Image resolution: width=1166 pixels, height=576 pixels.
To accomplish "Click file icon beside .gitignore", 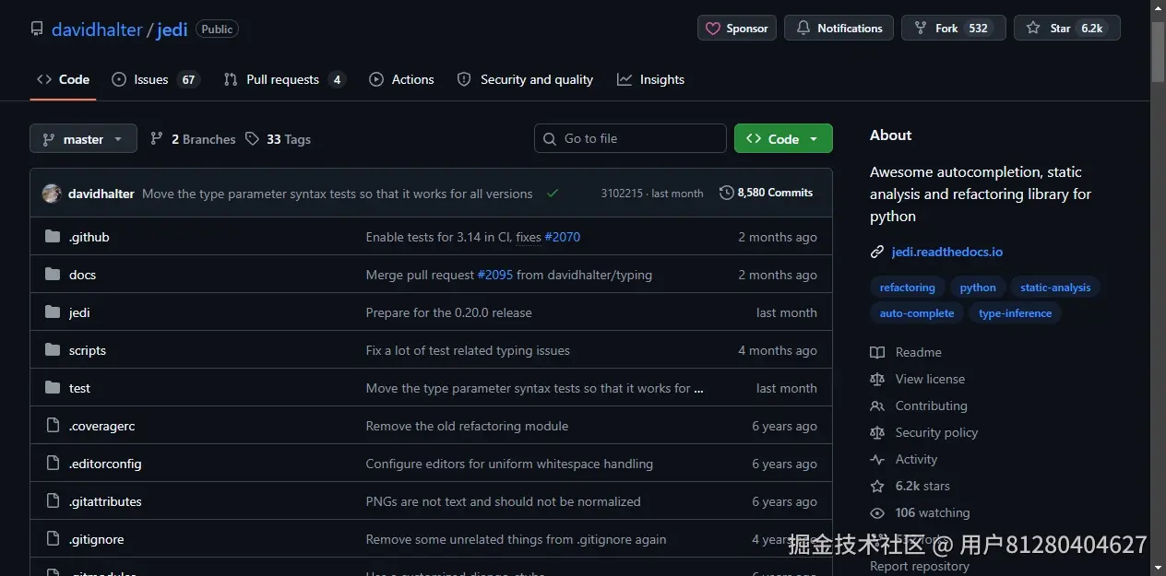I will tap(53, 539).
